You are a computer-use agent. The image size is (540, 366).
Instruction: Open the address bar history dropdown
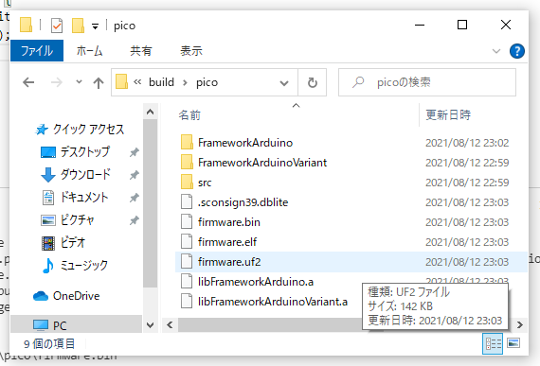[284, 83]
